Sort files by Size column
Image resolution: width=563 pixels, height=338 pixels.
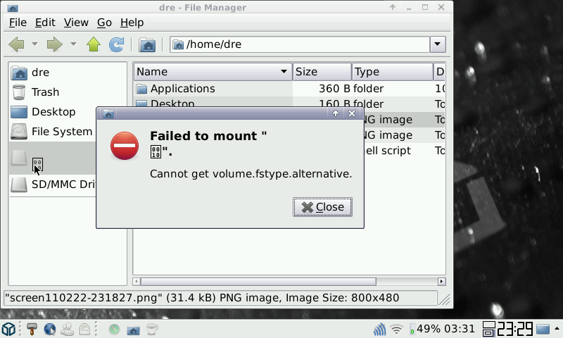(x=322, y=72)
